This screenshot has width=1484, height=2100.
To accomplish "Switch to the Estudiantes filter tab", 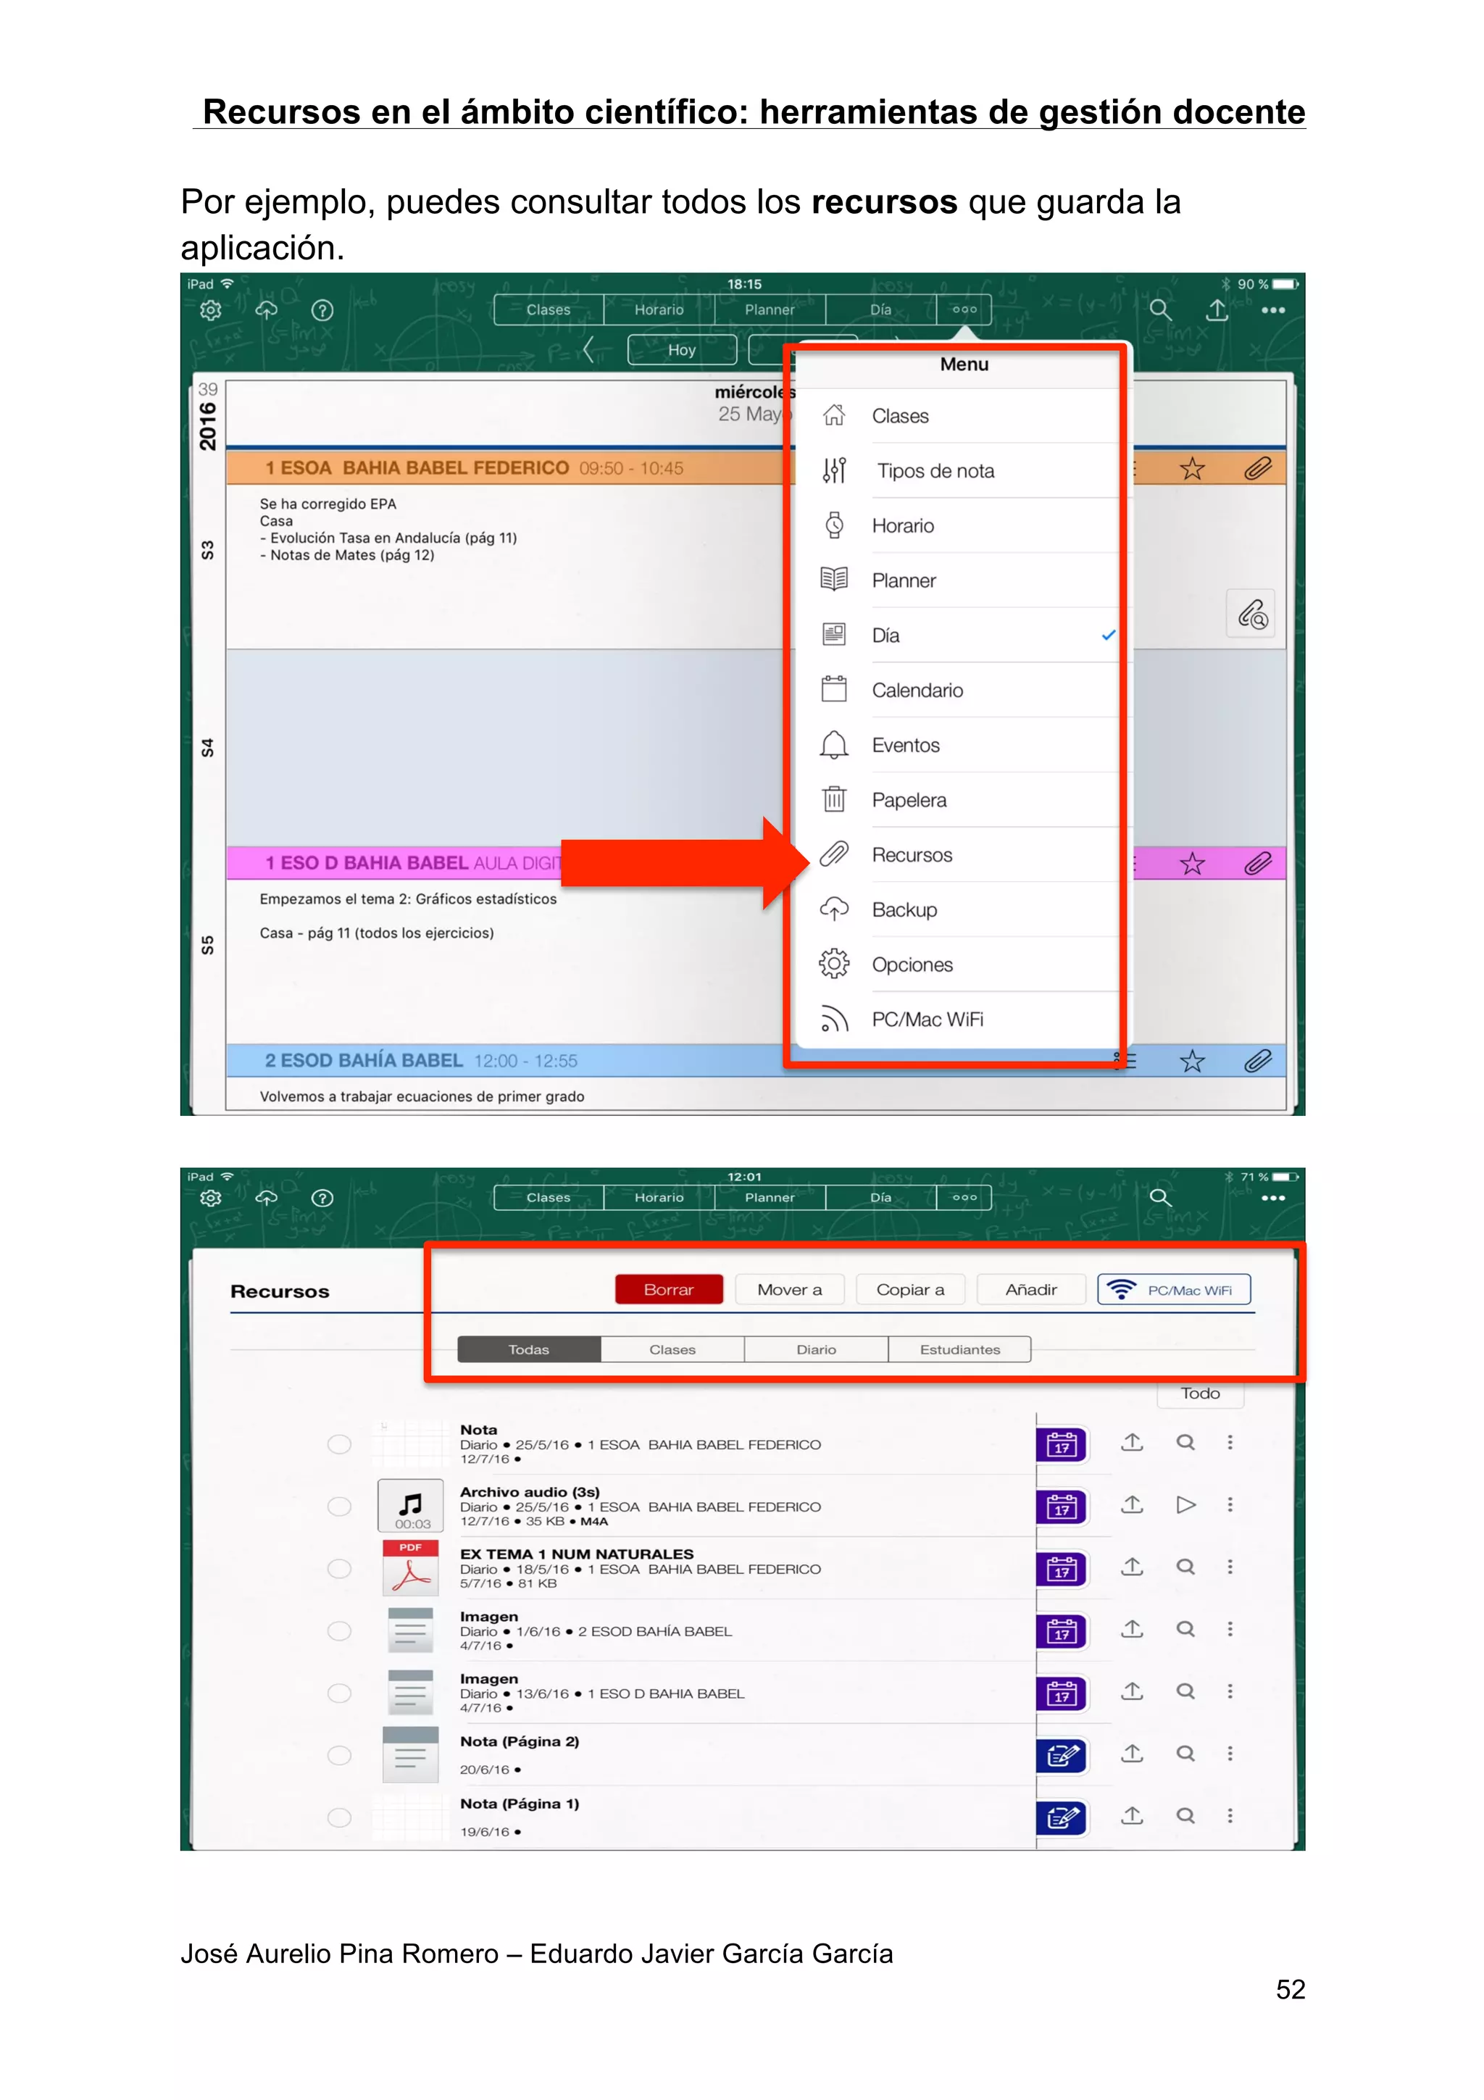I will click(x=959, y=1349).
